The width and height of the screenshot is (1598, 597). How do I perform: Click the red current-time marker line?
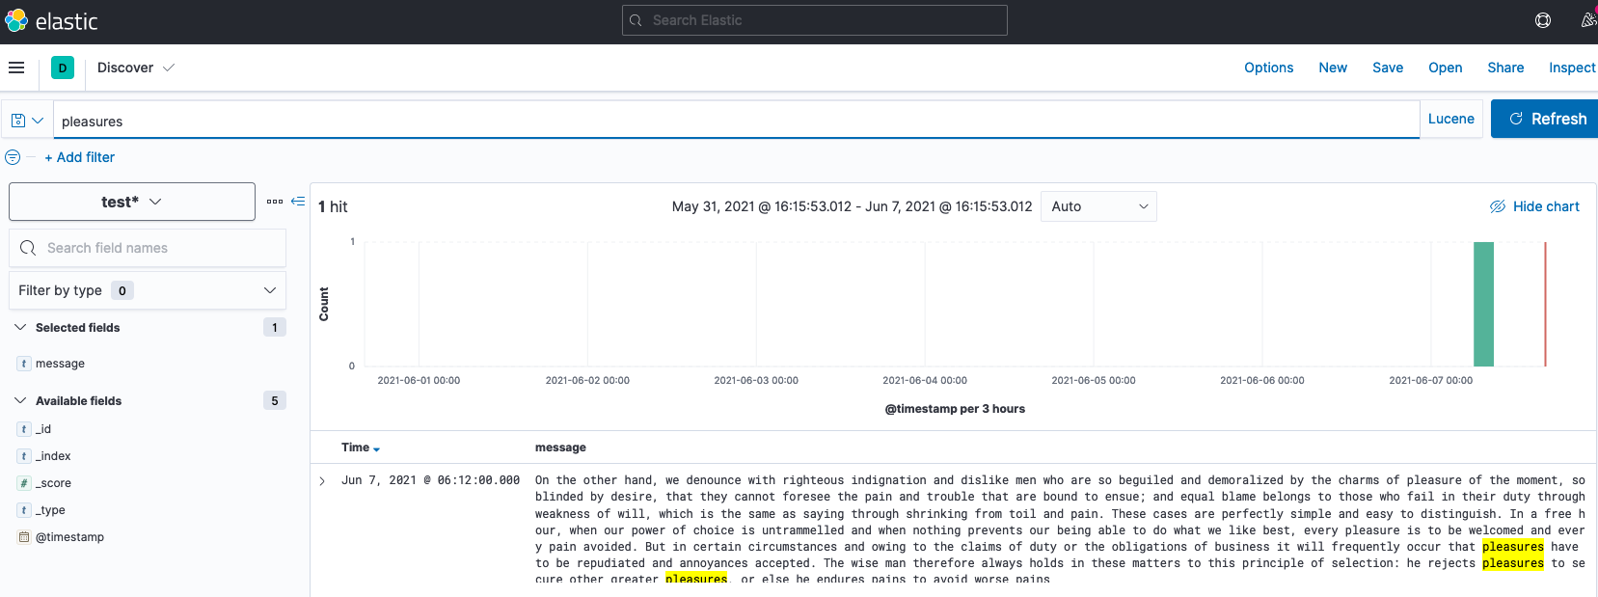coord(1545,304)
